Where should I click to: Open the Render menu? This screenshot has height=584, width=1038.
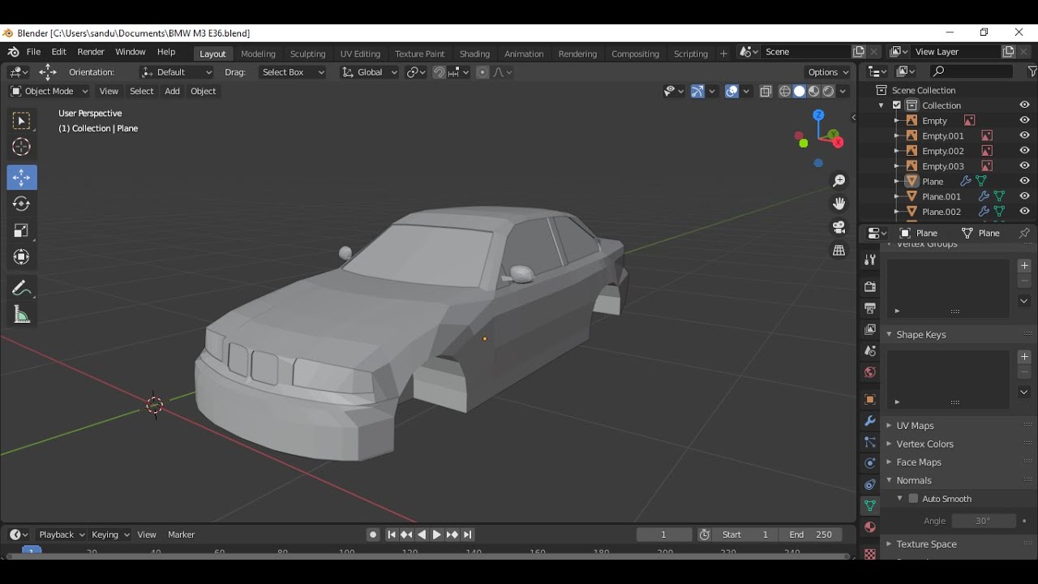91,52
